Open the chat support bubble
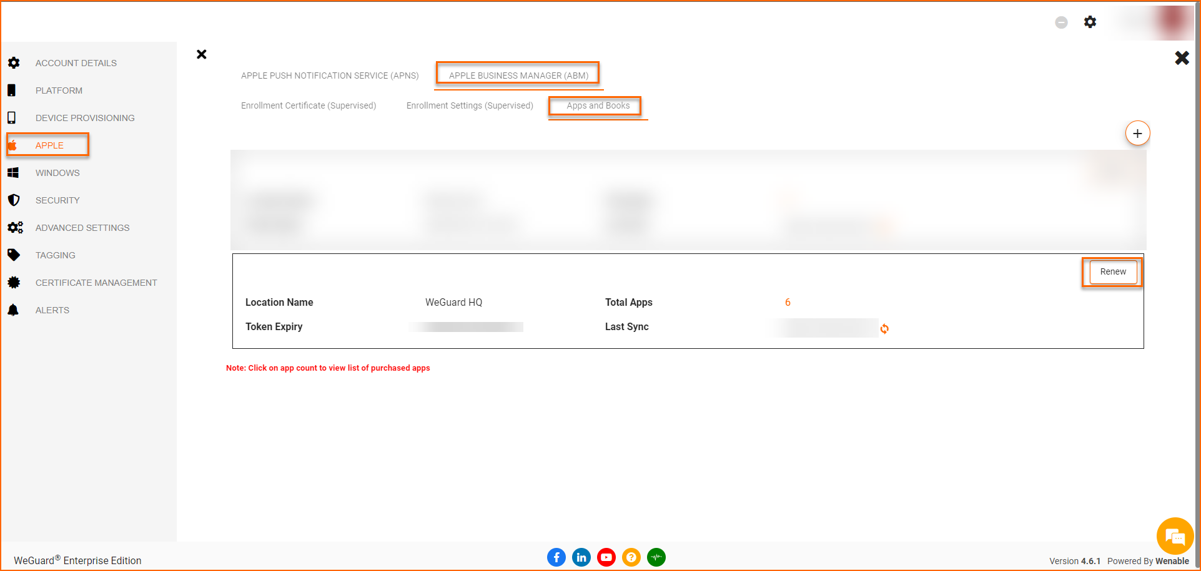This screenshot has width=1201, height=571. [1175, 536]
